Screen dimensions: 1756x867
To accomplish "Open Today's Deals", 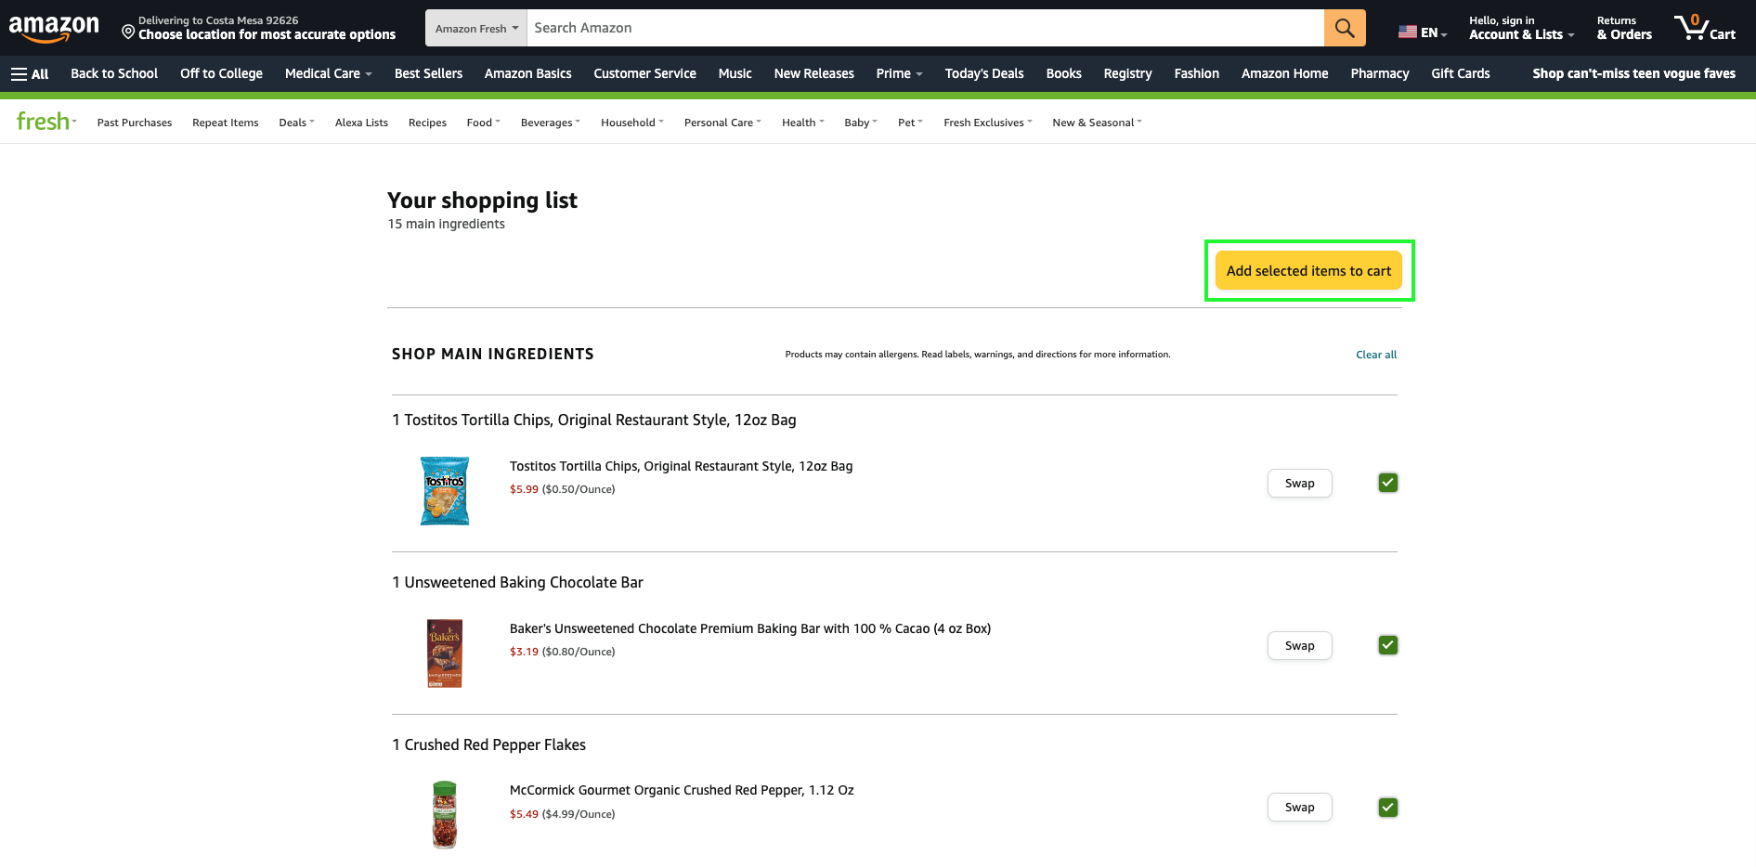I will 983,74.
